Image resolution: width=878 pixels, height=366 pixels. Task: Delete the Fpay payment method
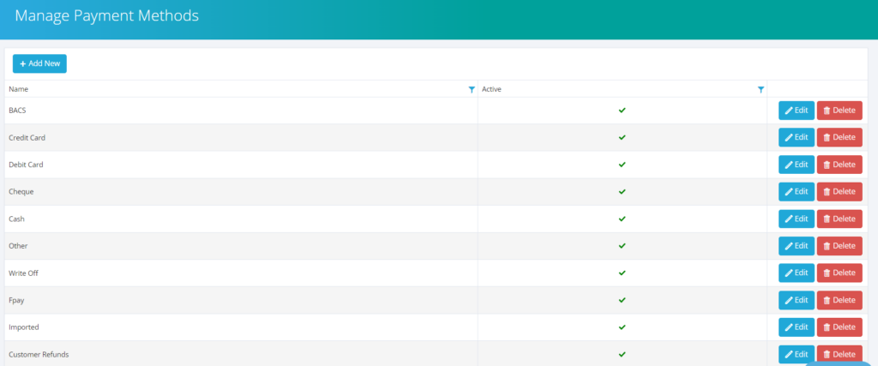[x=839, y=300]
